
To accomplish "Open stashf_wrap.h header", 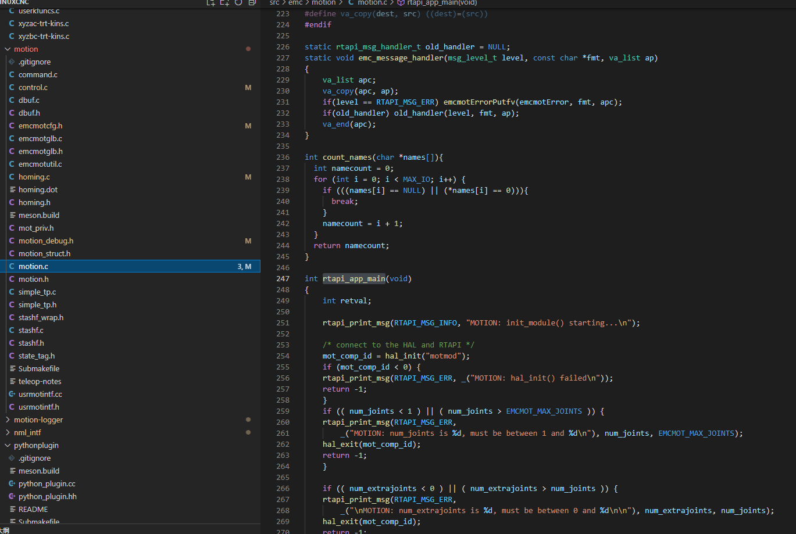I will point(130,317).
